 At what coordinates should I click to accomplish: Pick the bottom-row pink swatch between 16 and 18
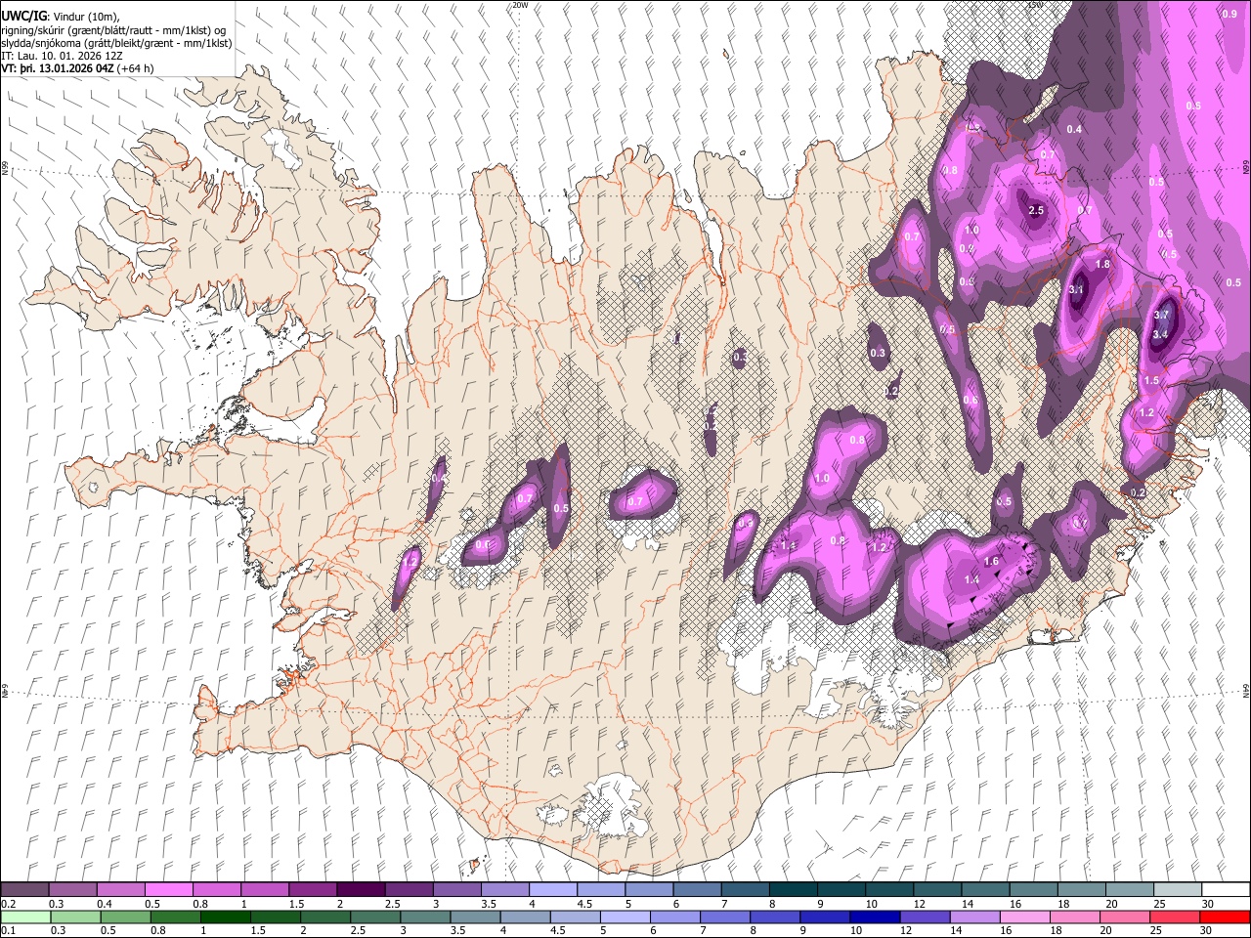[1025, 917]
